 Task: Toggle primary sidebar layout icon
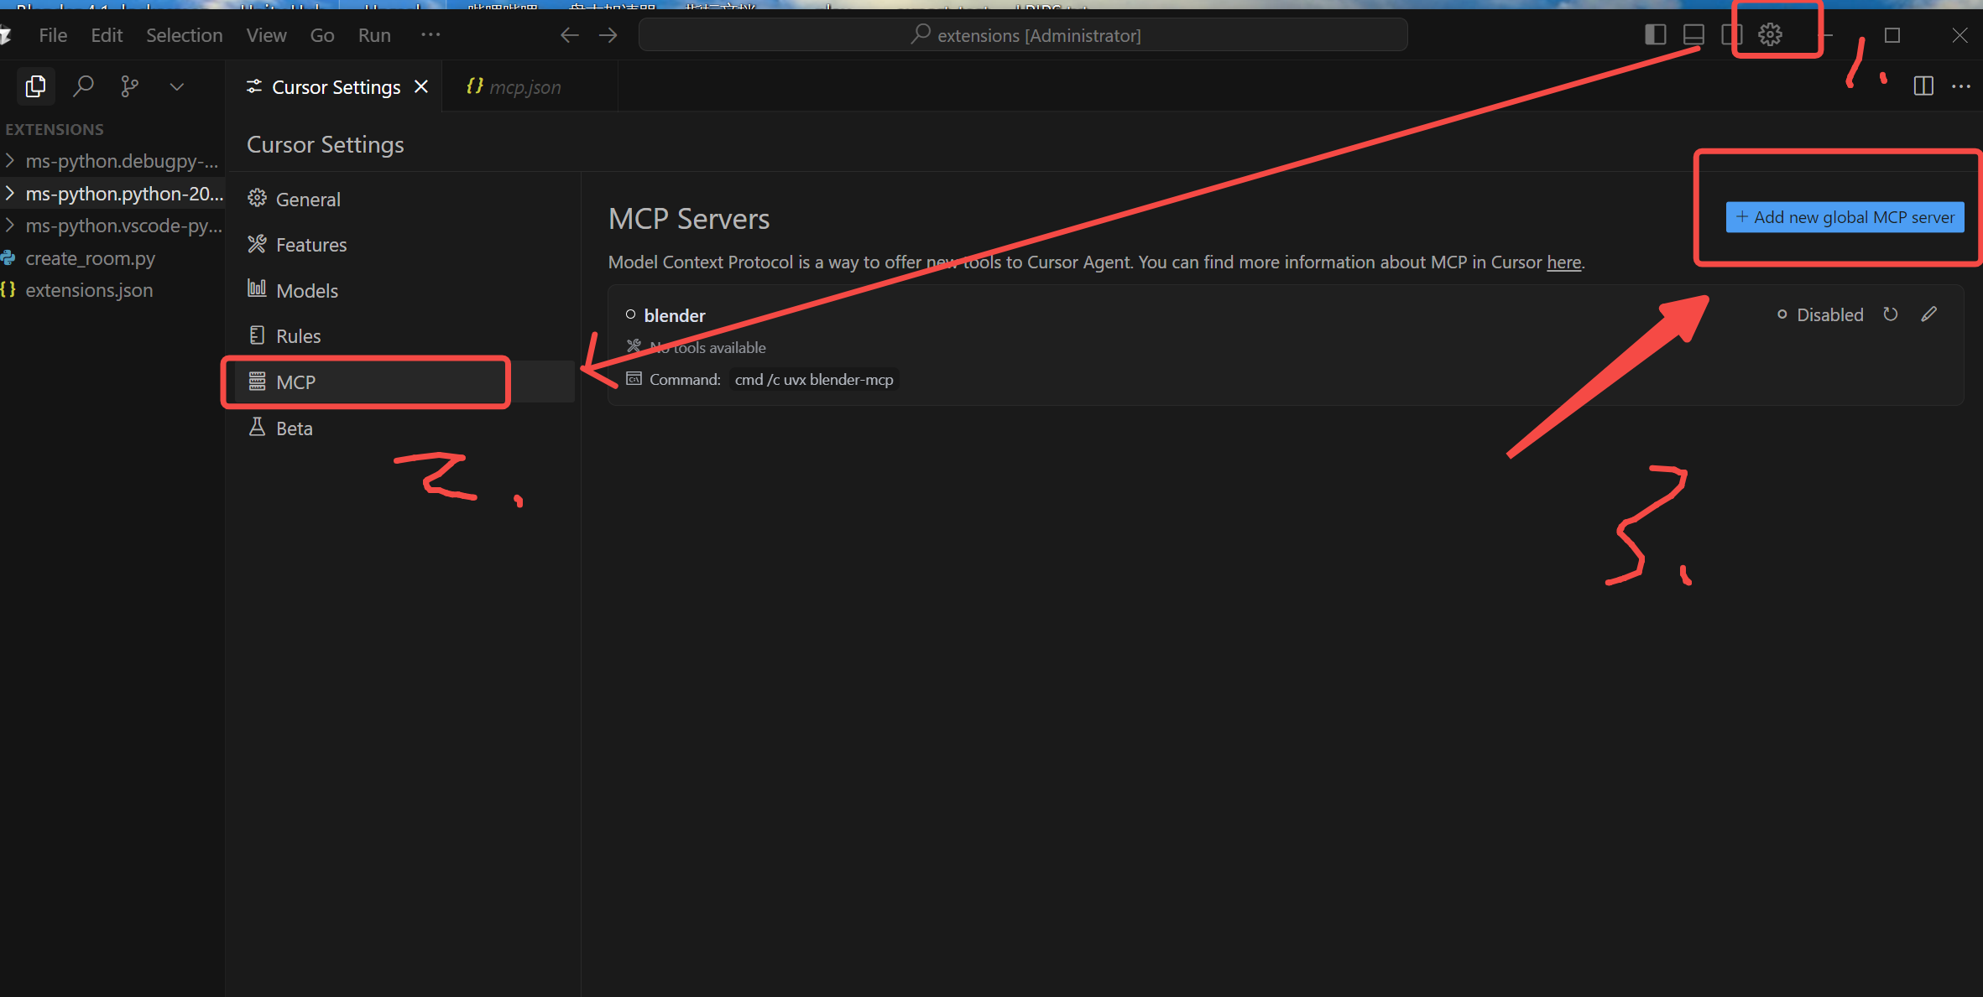[x=1655, y=34]
